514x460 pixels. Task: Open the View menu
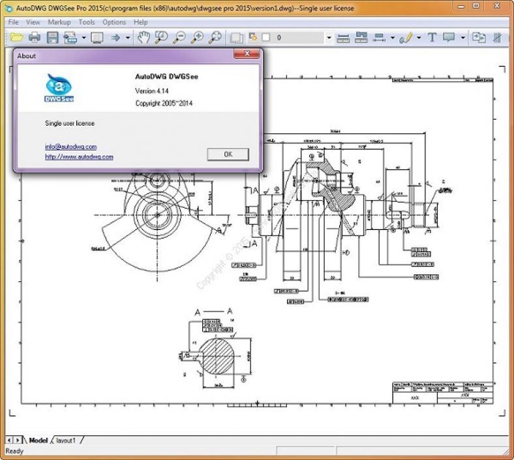(x=33, y=22)
